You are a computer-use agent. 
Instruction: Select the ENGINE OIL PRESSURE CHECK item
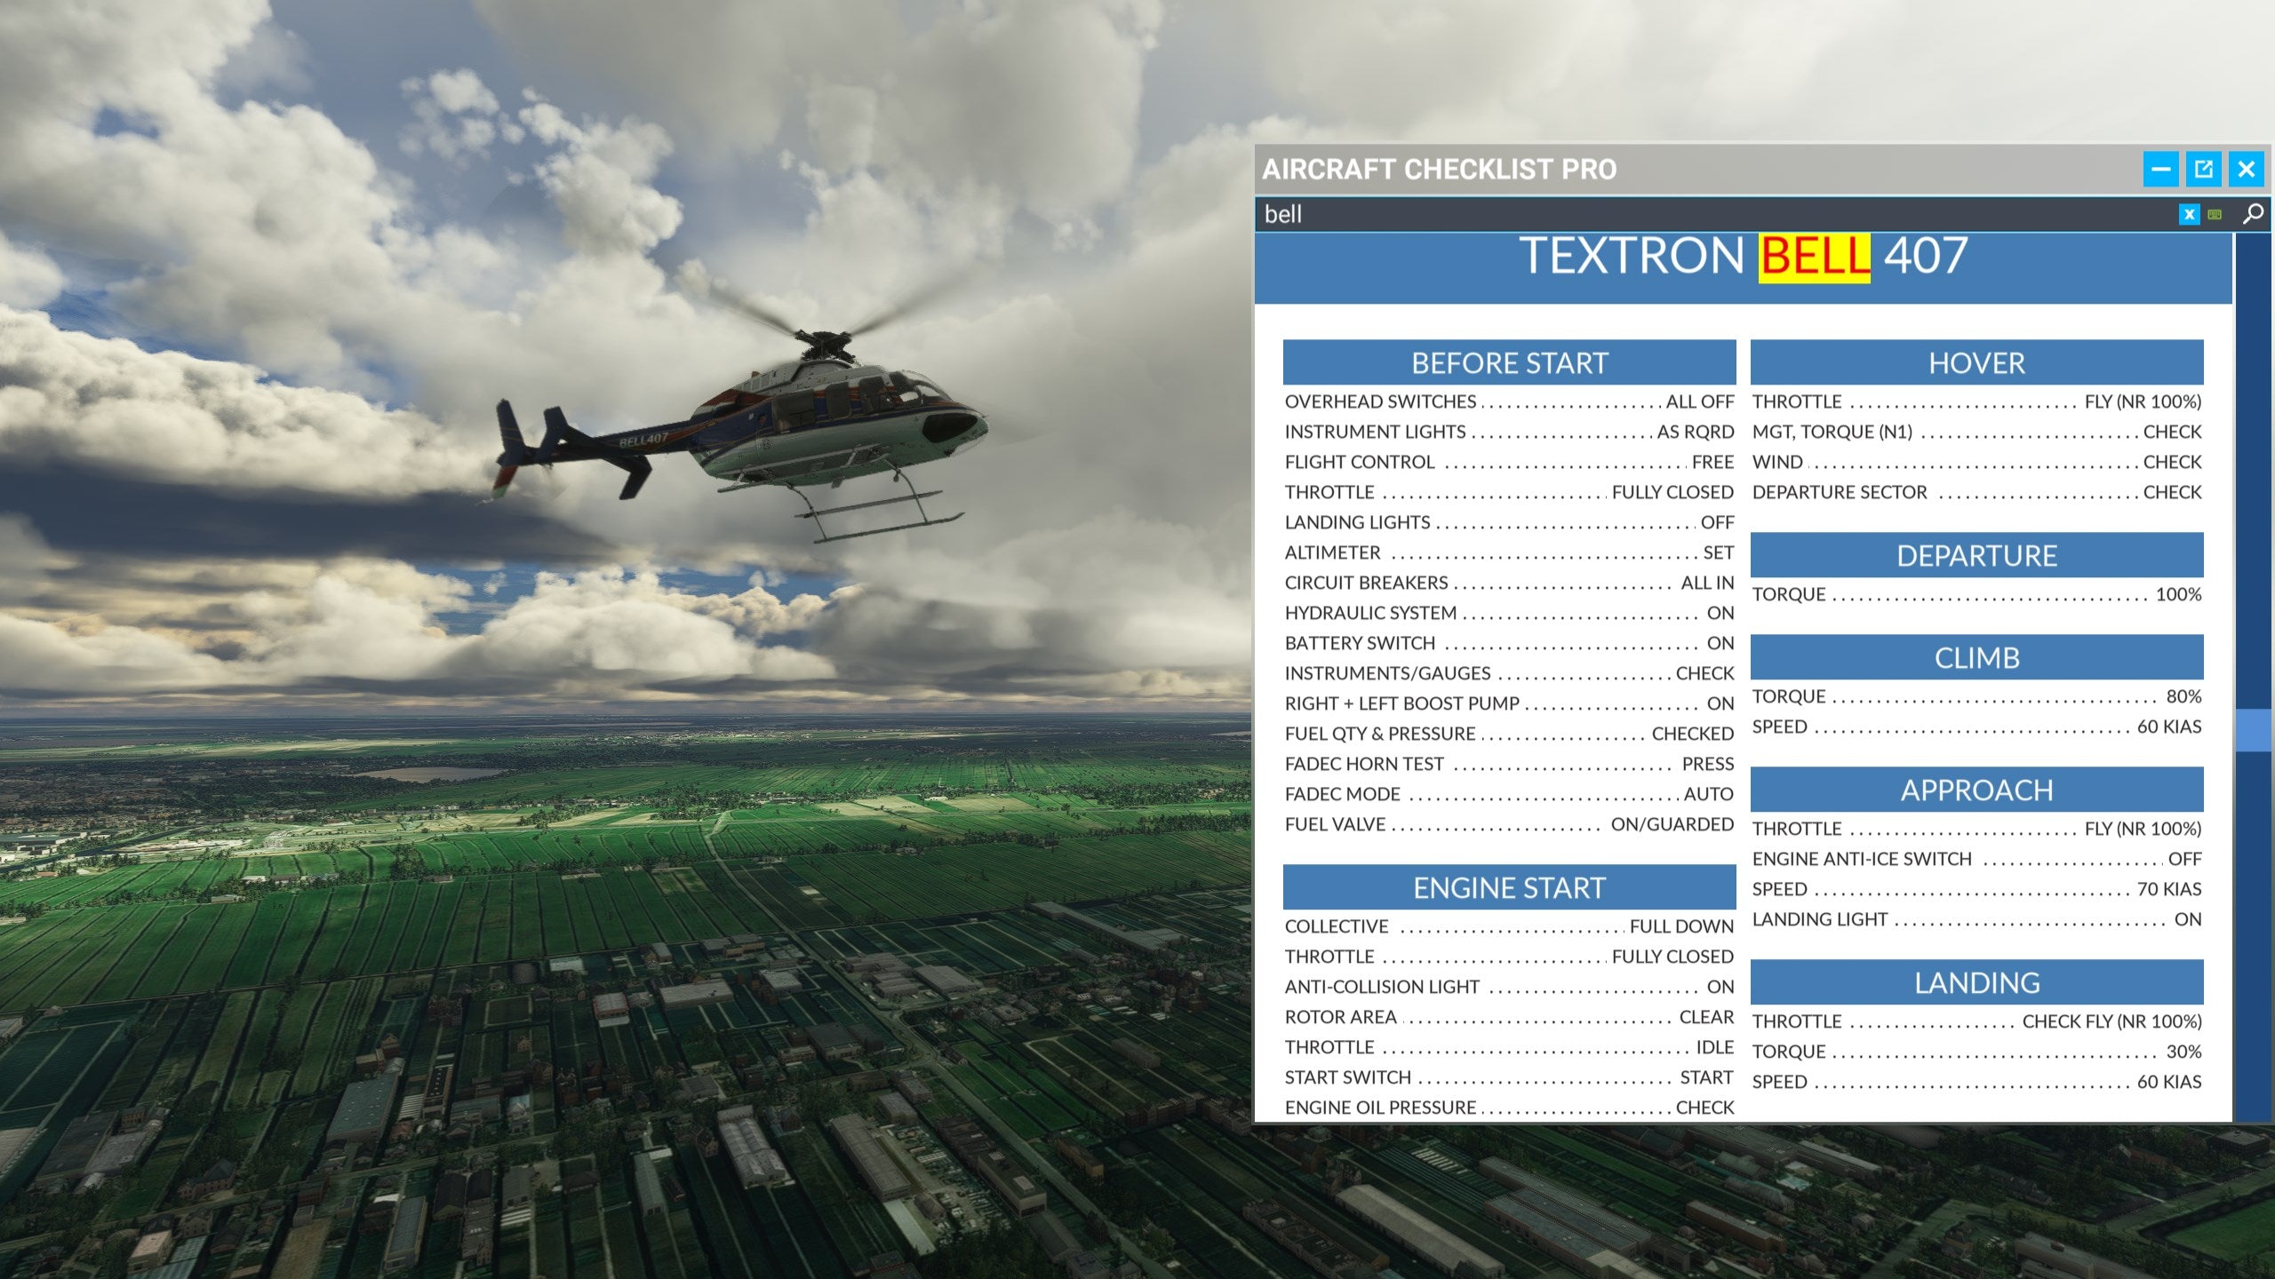pyautogui.click(x=1508, y=1108)
